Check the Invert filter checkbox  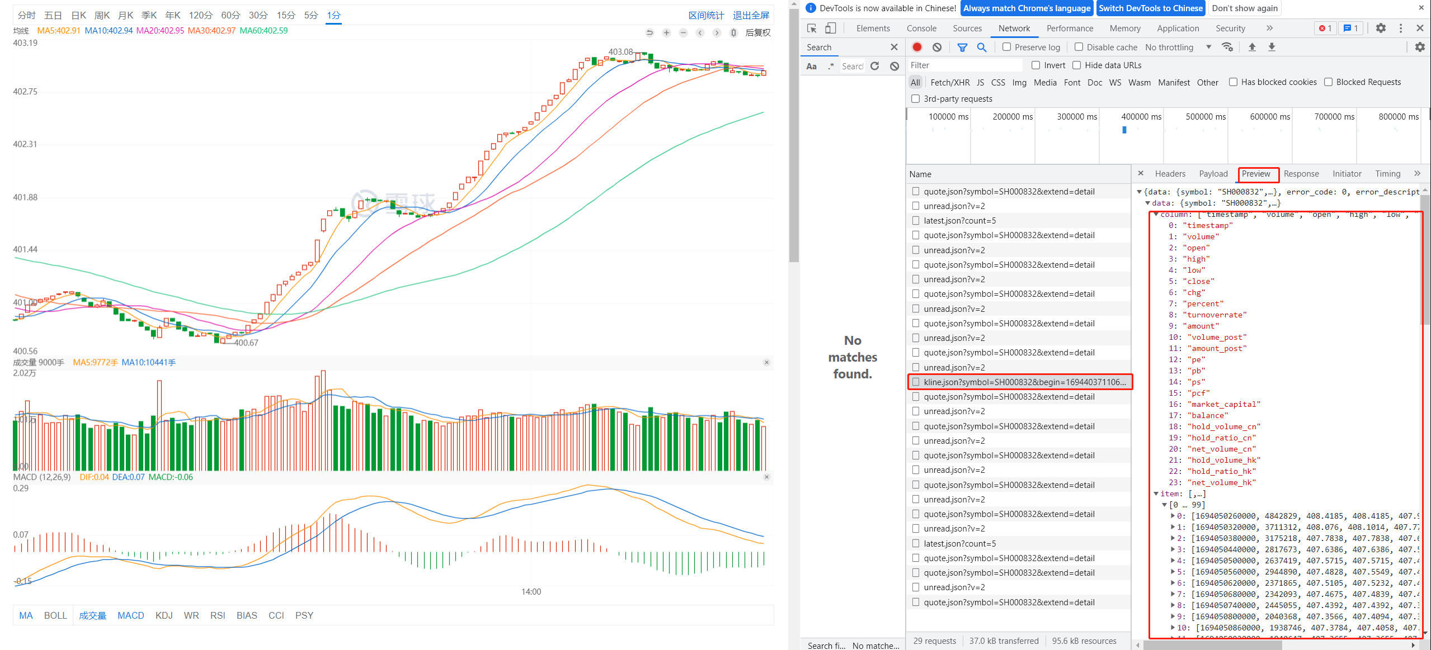1035,65
